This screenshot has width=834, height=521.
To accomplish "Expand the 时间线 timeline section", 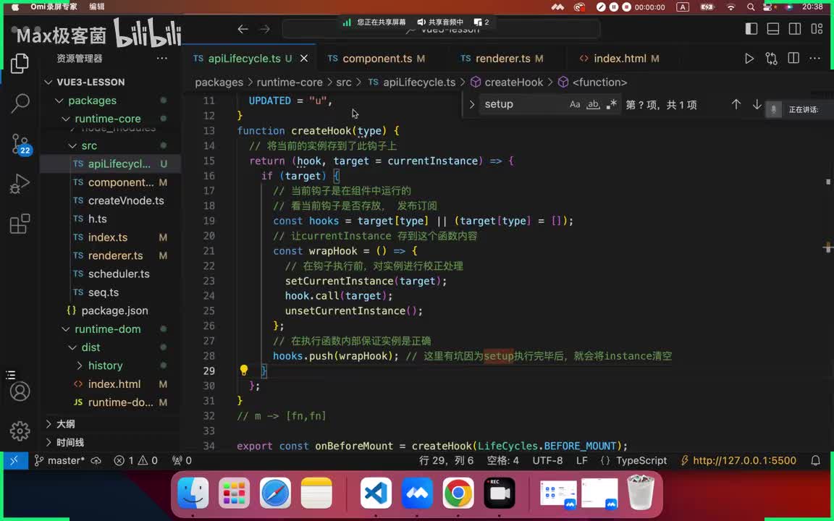I will pos(49,442).
